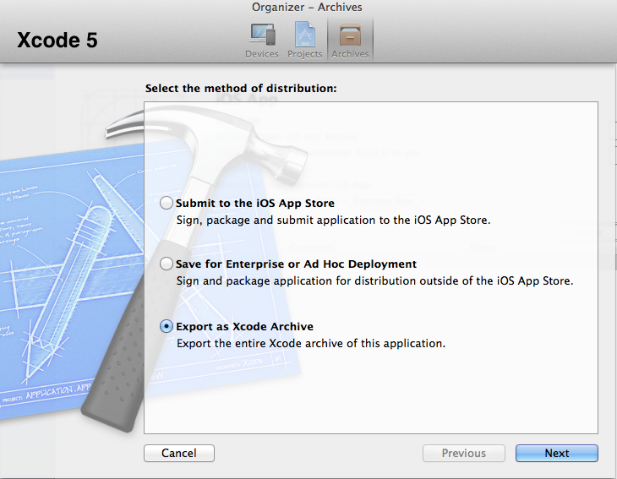Click 'Sign, package and submit application' description

tap(333, 220)
